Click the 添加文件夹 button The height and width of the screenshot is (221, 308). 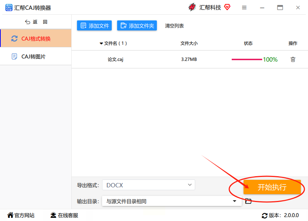coord(137,25)
